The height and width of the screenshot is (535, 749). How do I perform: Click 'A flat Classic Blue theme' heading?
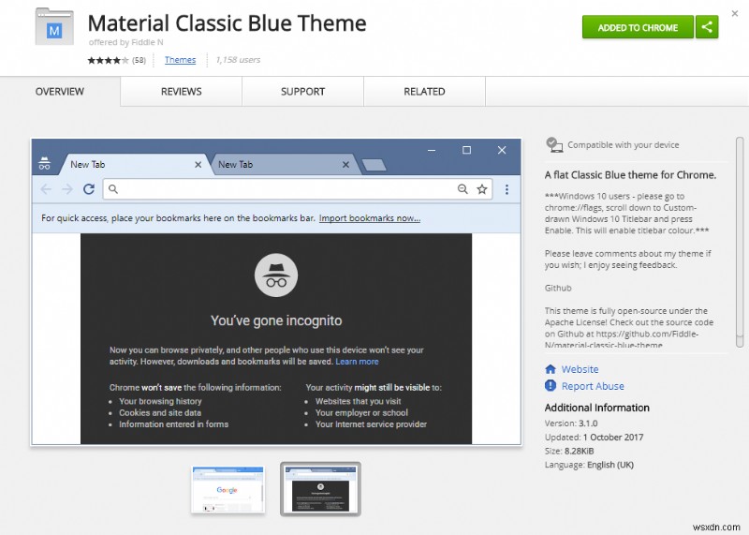(x=630, y=175)
